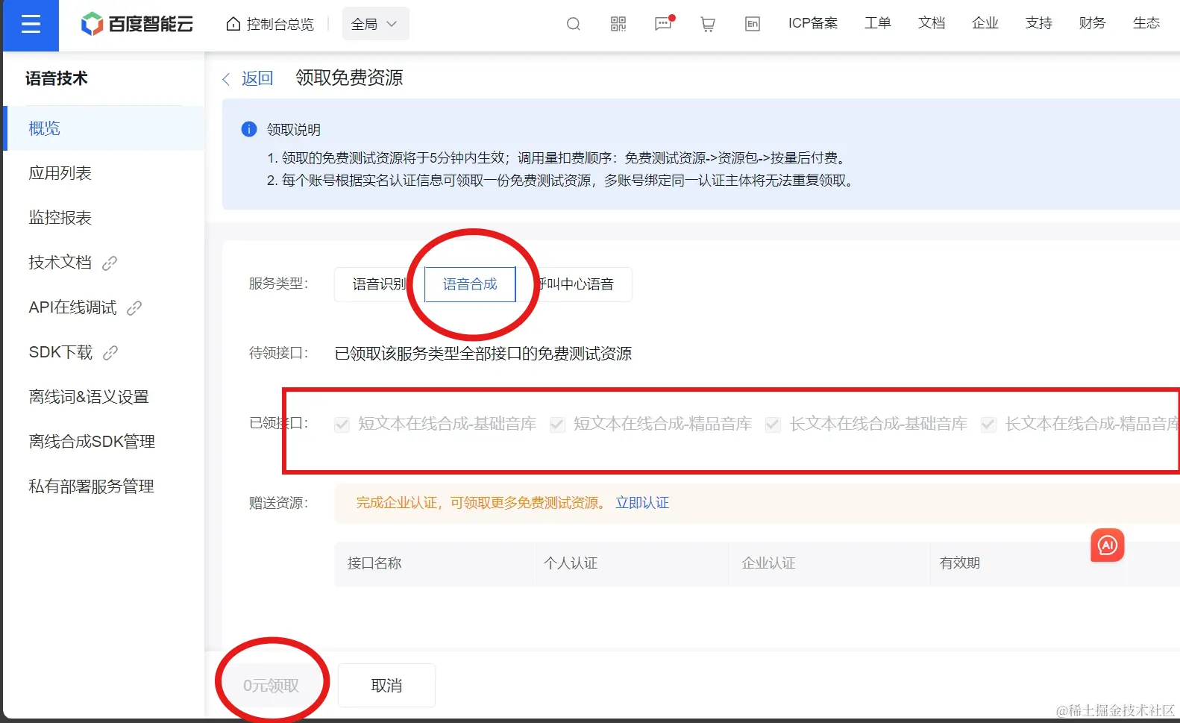Click the 语音技术 sidebar heading
The width and height of the screenshot is (1180, 723).
click(57, 78)
